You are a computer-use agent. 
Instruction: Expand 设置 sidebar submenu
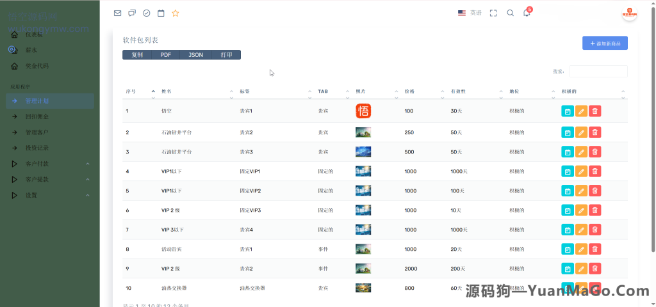coord(50,195)
